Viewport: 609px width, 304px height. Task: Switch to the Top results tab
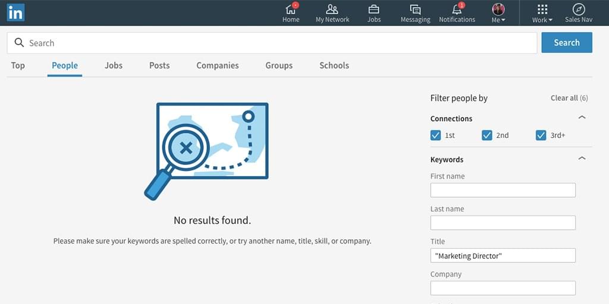[18, 65]
